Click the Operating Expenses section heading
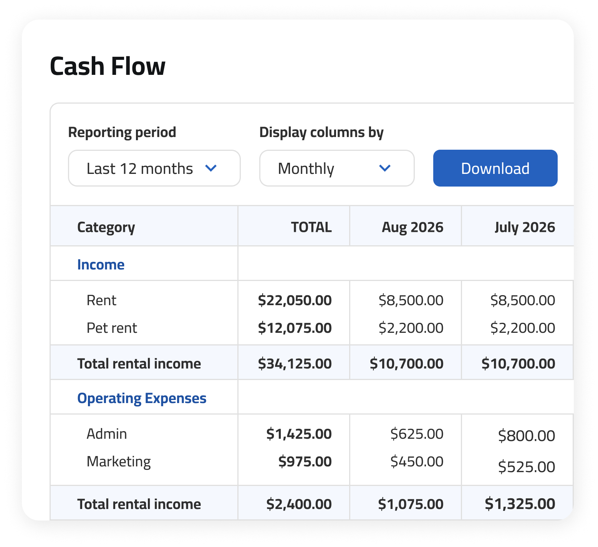 click(x=142, y=398)
